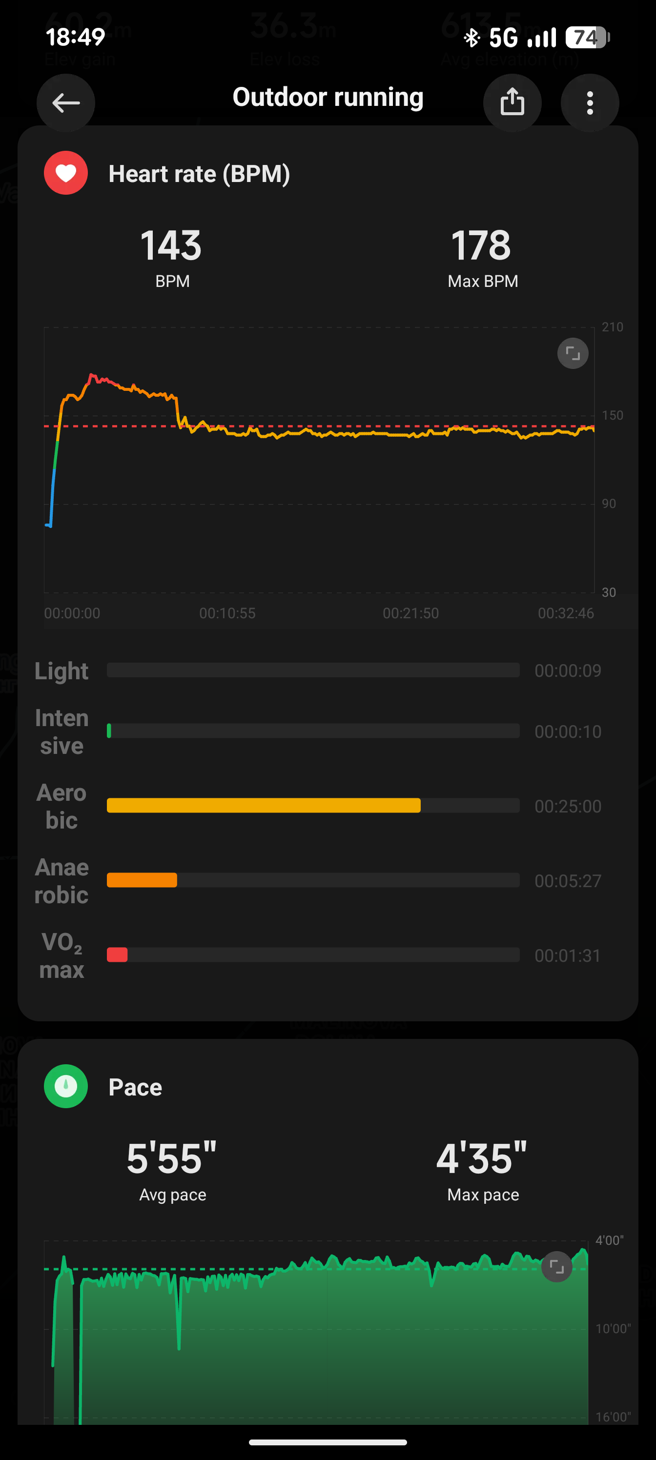Tap the battery level indicator
This screenshot has height=1460, width=656.
coord(587,38)
